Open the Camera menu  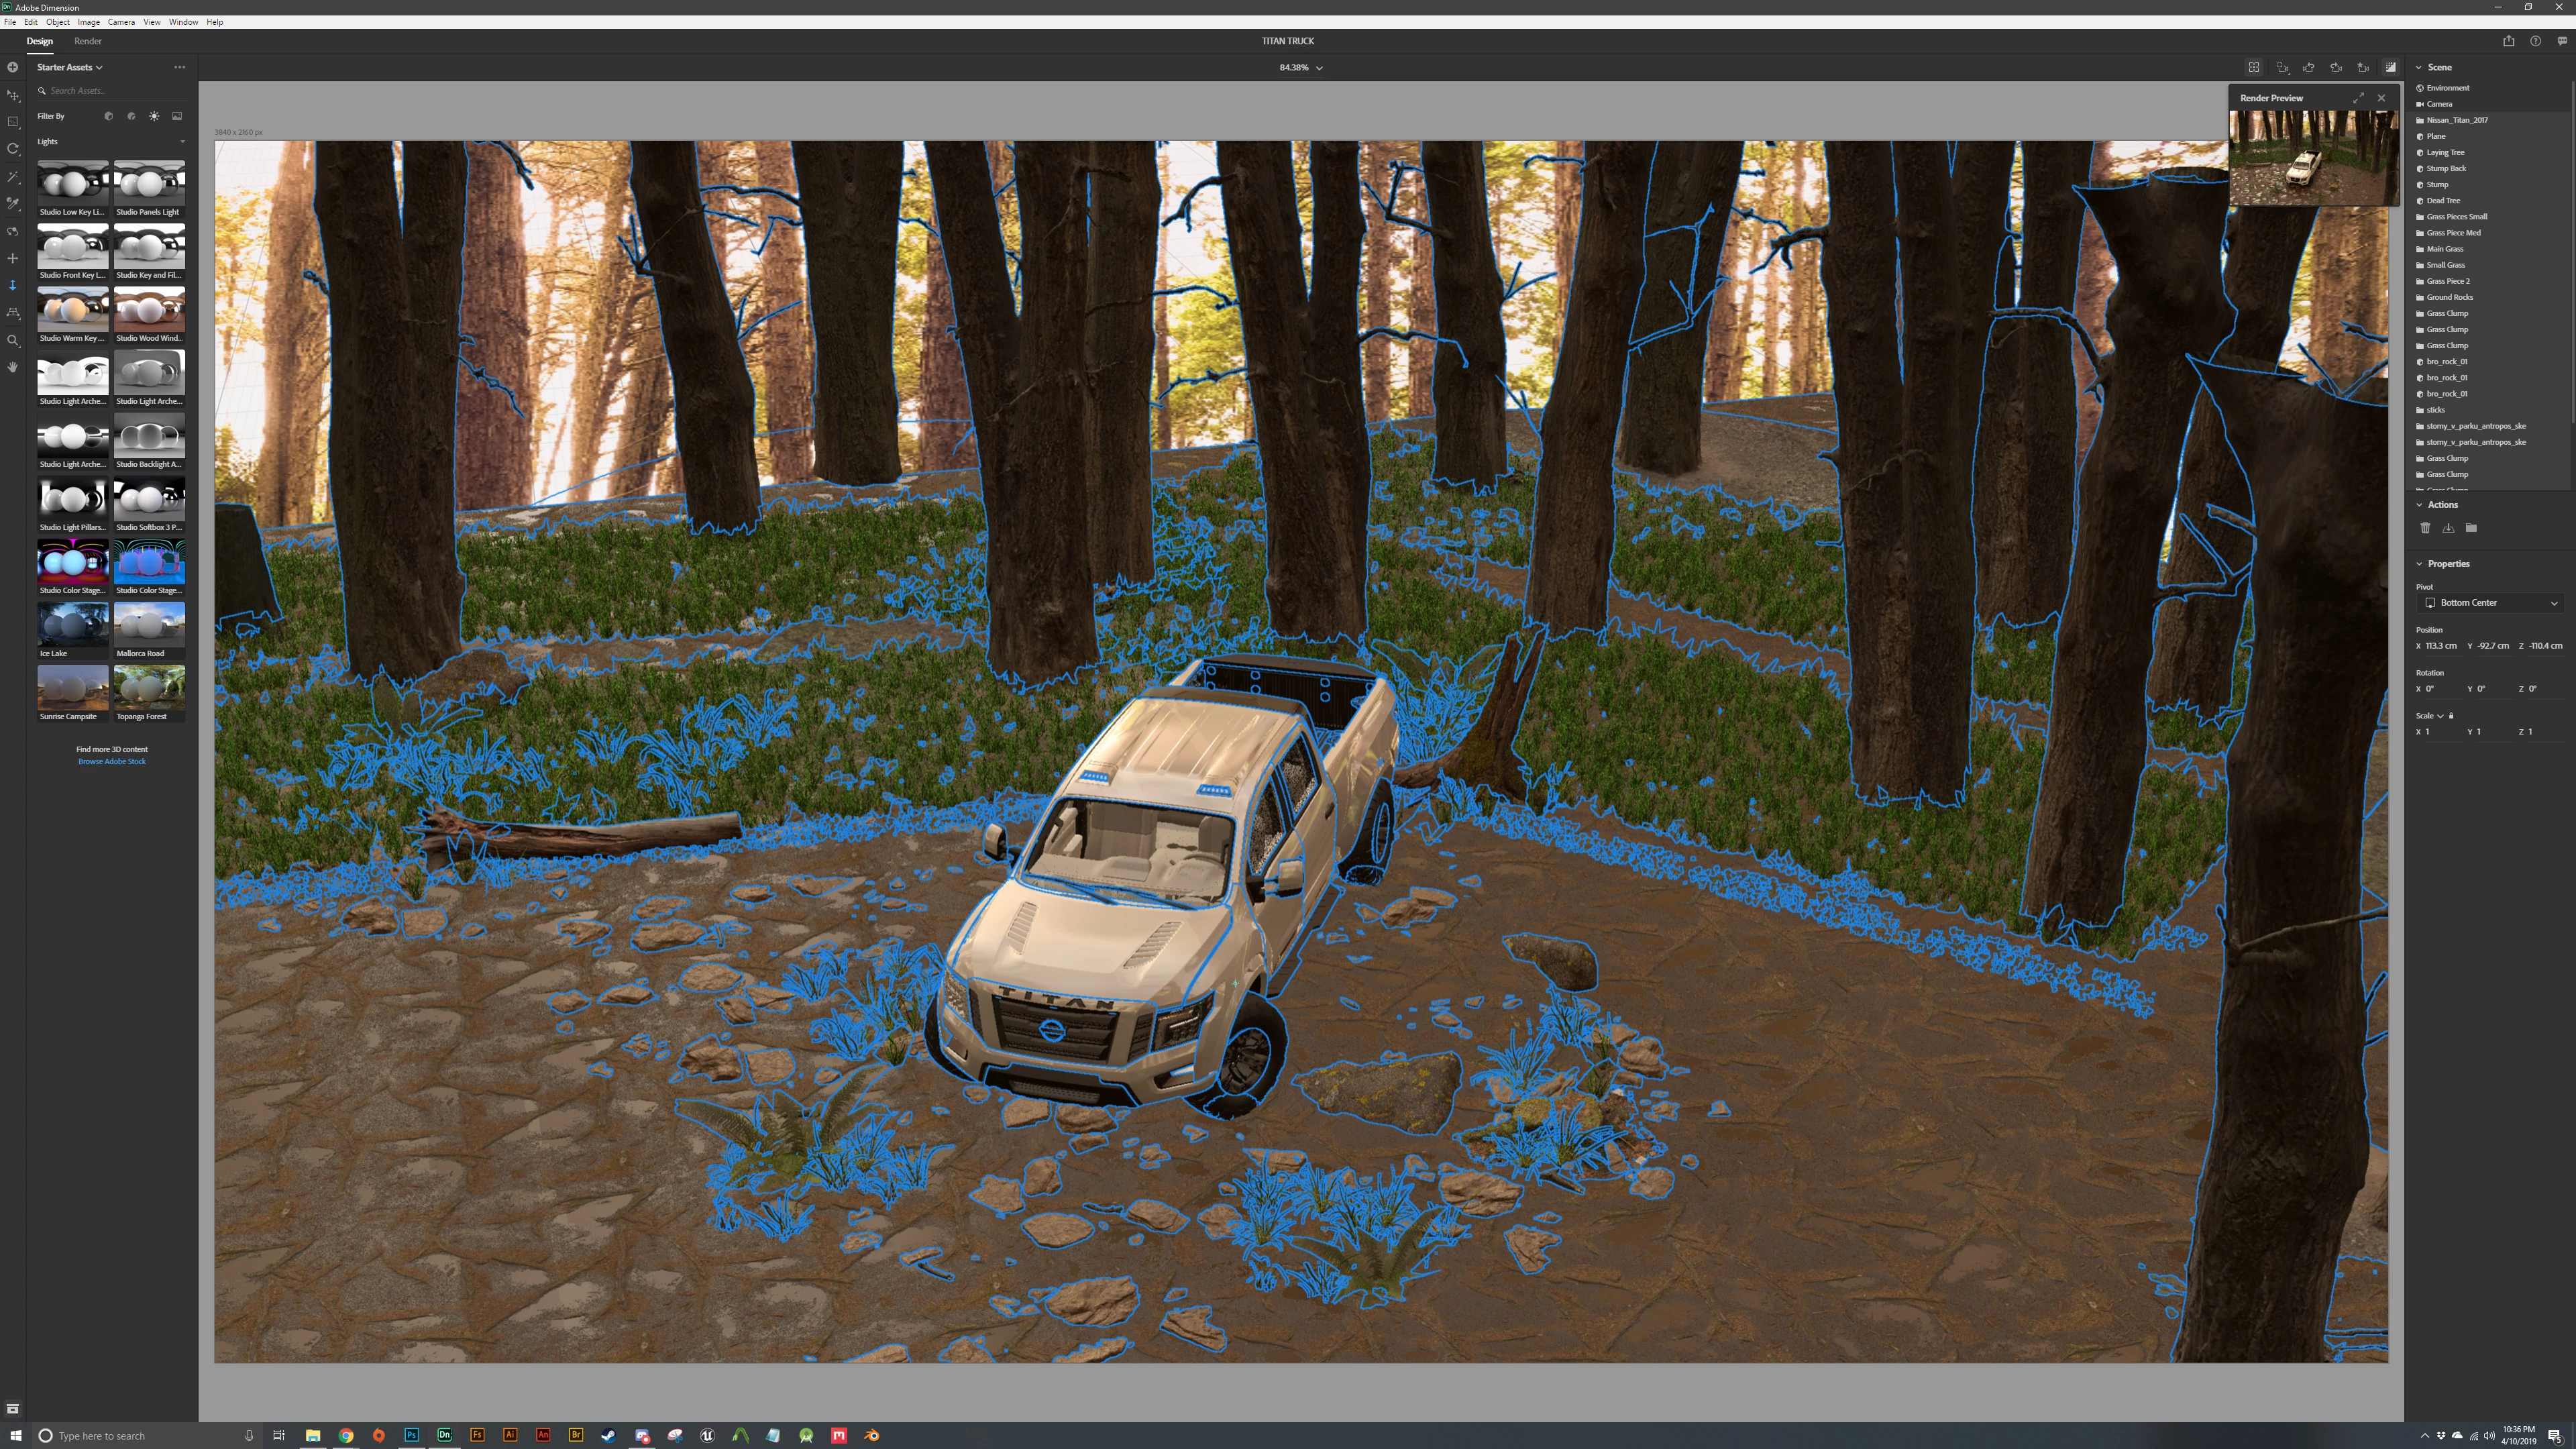pos(121,22)
